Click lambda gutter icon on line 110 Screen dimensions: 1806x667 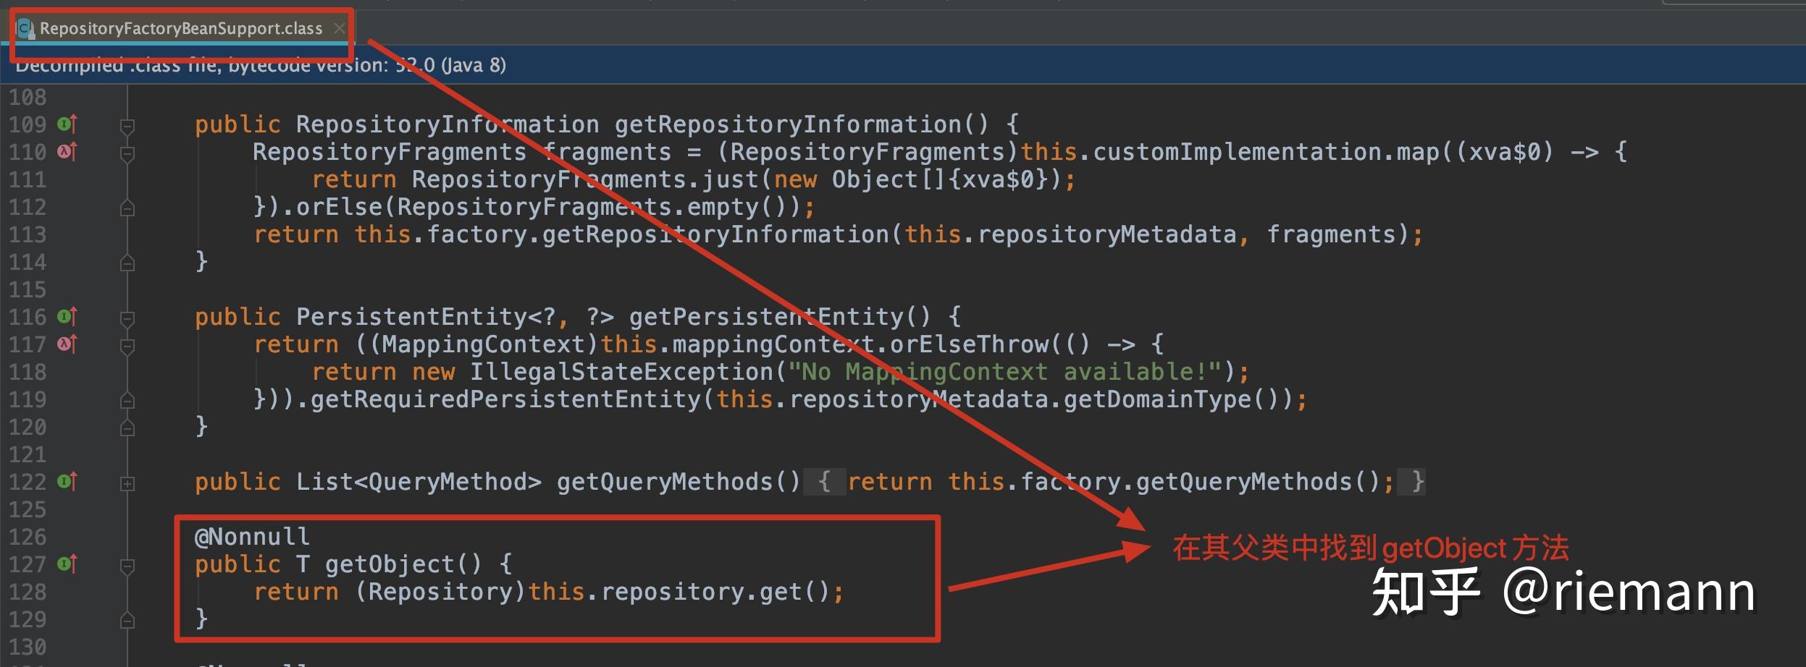click(x=67, y=152)
